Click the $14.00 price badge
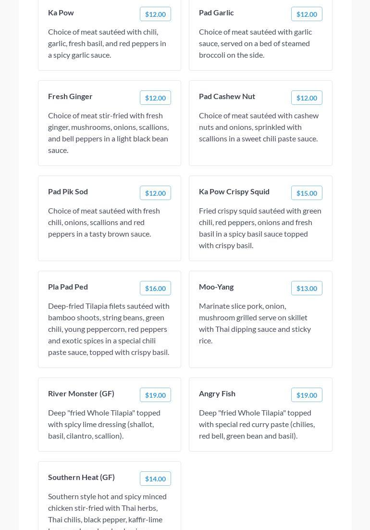This screenshot has width=370, height=530. coord(155,479)
